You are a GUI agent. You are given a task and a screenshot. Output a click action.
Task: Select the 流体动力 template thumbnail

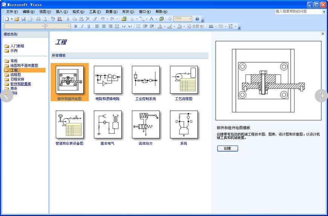[x=146, y=125]
